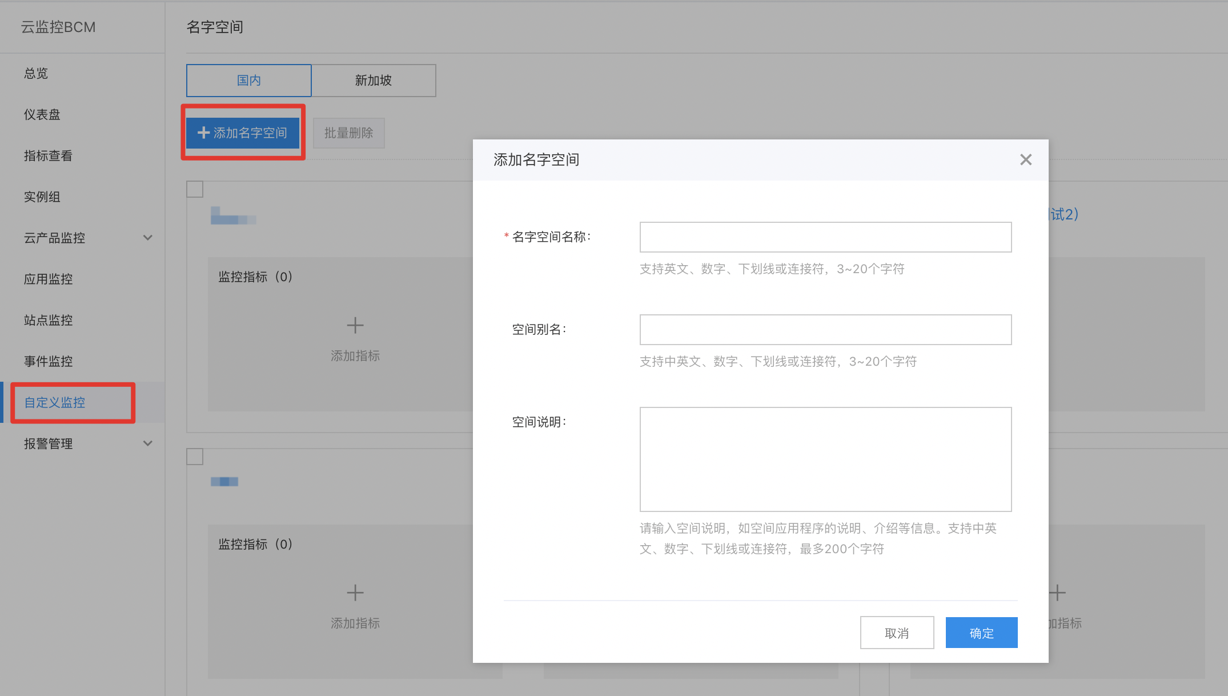1228x696 pixels.
Task: Open 实例组 in the sidebar
Action: click(x=42, y=197)
